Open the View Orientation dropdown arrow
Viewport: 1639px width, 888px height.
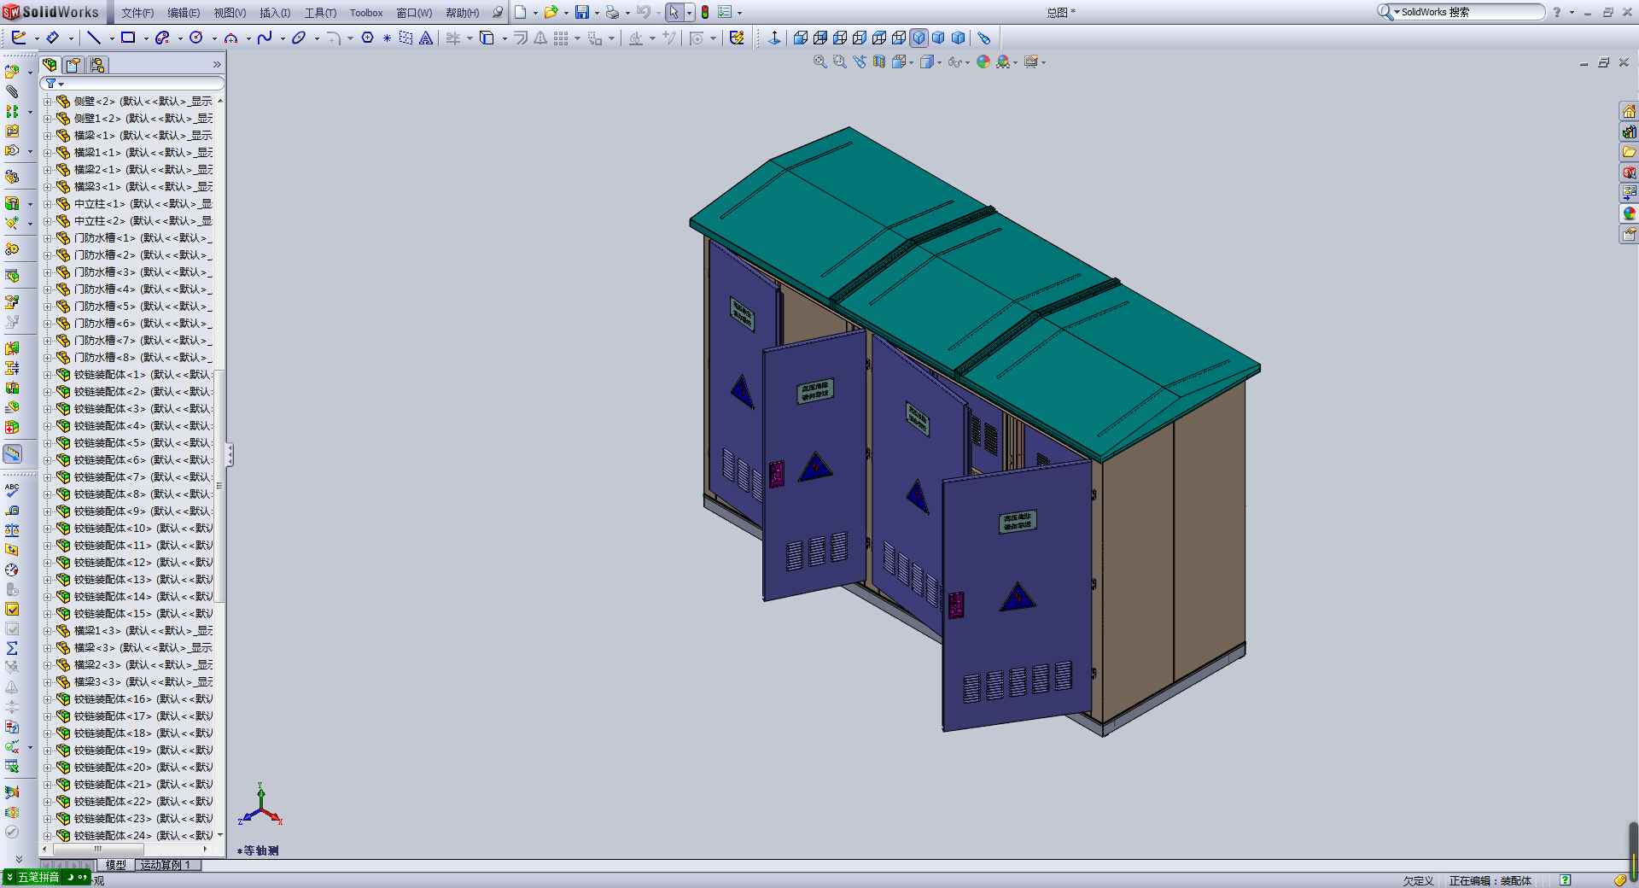[x=912, y=62]
